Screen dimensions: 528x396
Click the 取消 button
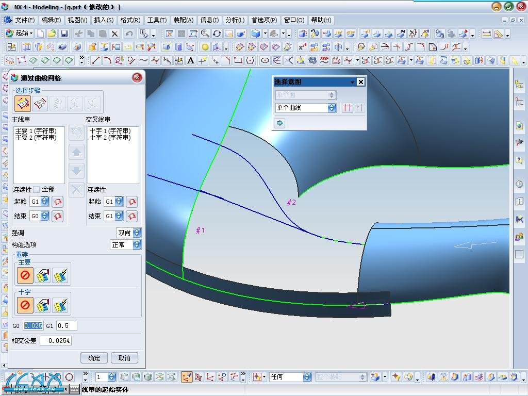124,358
